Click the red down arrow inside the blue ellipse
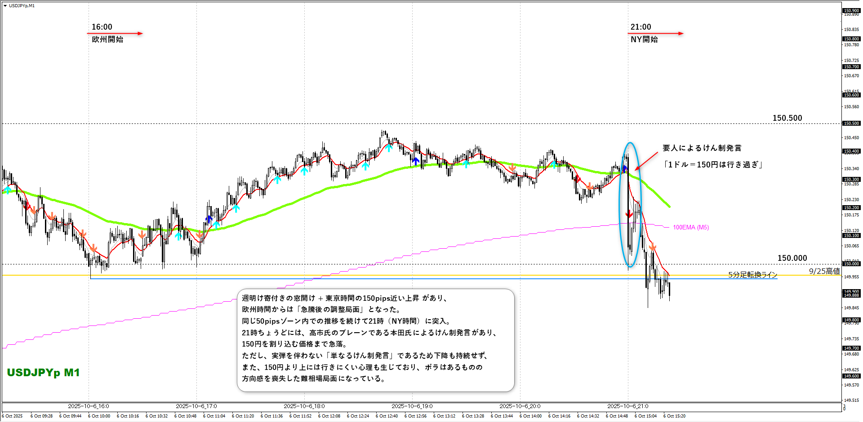The image size is (863, 422). [629, 215]
